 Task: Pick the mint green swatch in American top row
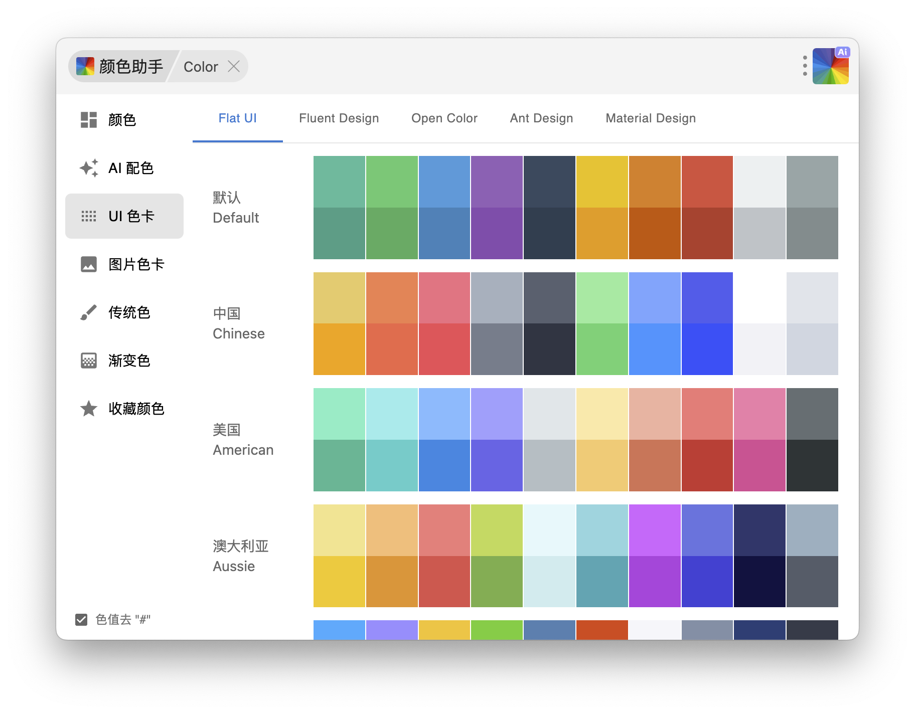click(339, 414)
